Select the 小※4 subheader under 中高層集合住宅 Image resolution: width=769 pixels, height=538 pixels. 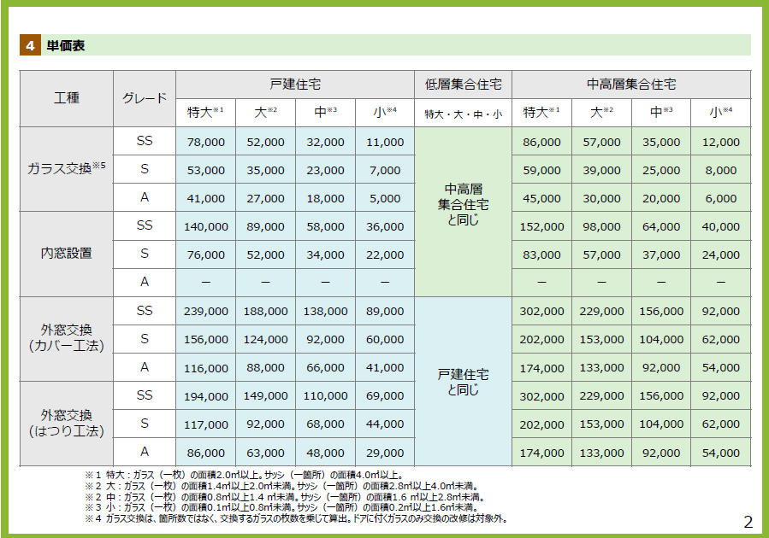720,112
